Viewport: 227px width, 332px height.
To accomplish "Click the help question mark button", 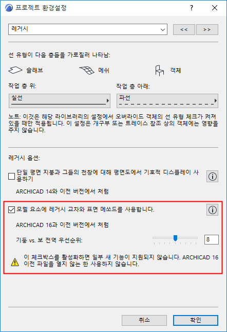I will pyautogui.click(x=192, y=8).
